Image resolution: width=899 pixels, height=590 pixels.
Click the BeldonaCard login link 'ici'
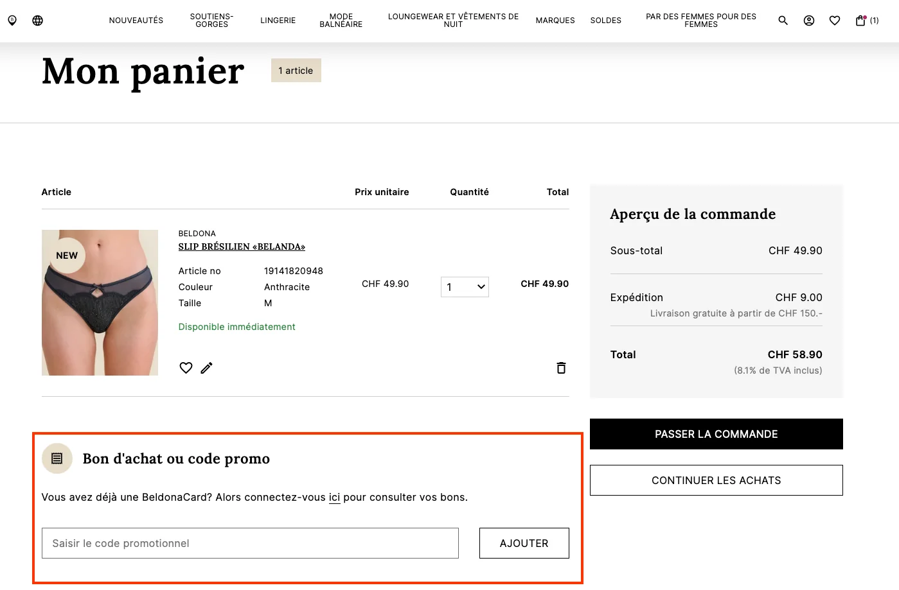coord(335,497)
